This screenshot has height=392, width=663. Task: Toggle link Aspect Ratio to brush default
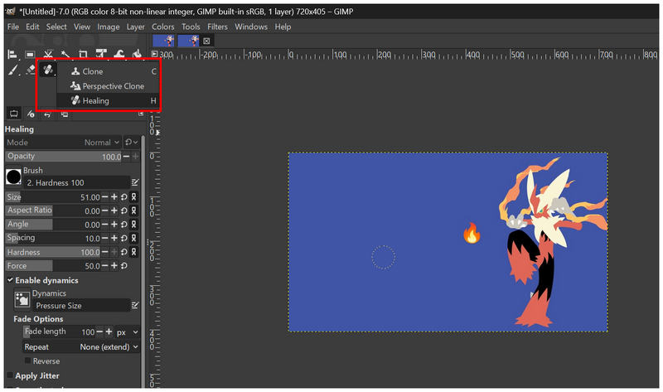tap(133, 211)
